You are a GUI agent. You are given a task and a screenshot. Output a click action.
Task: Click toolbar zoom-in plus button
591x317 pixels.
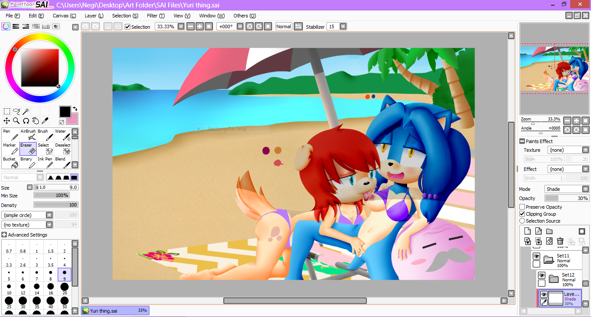coord(199,27)
